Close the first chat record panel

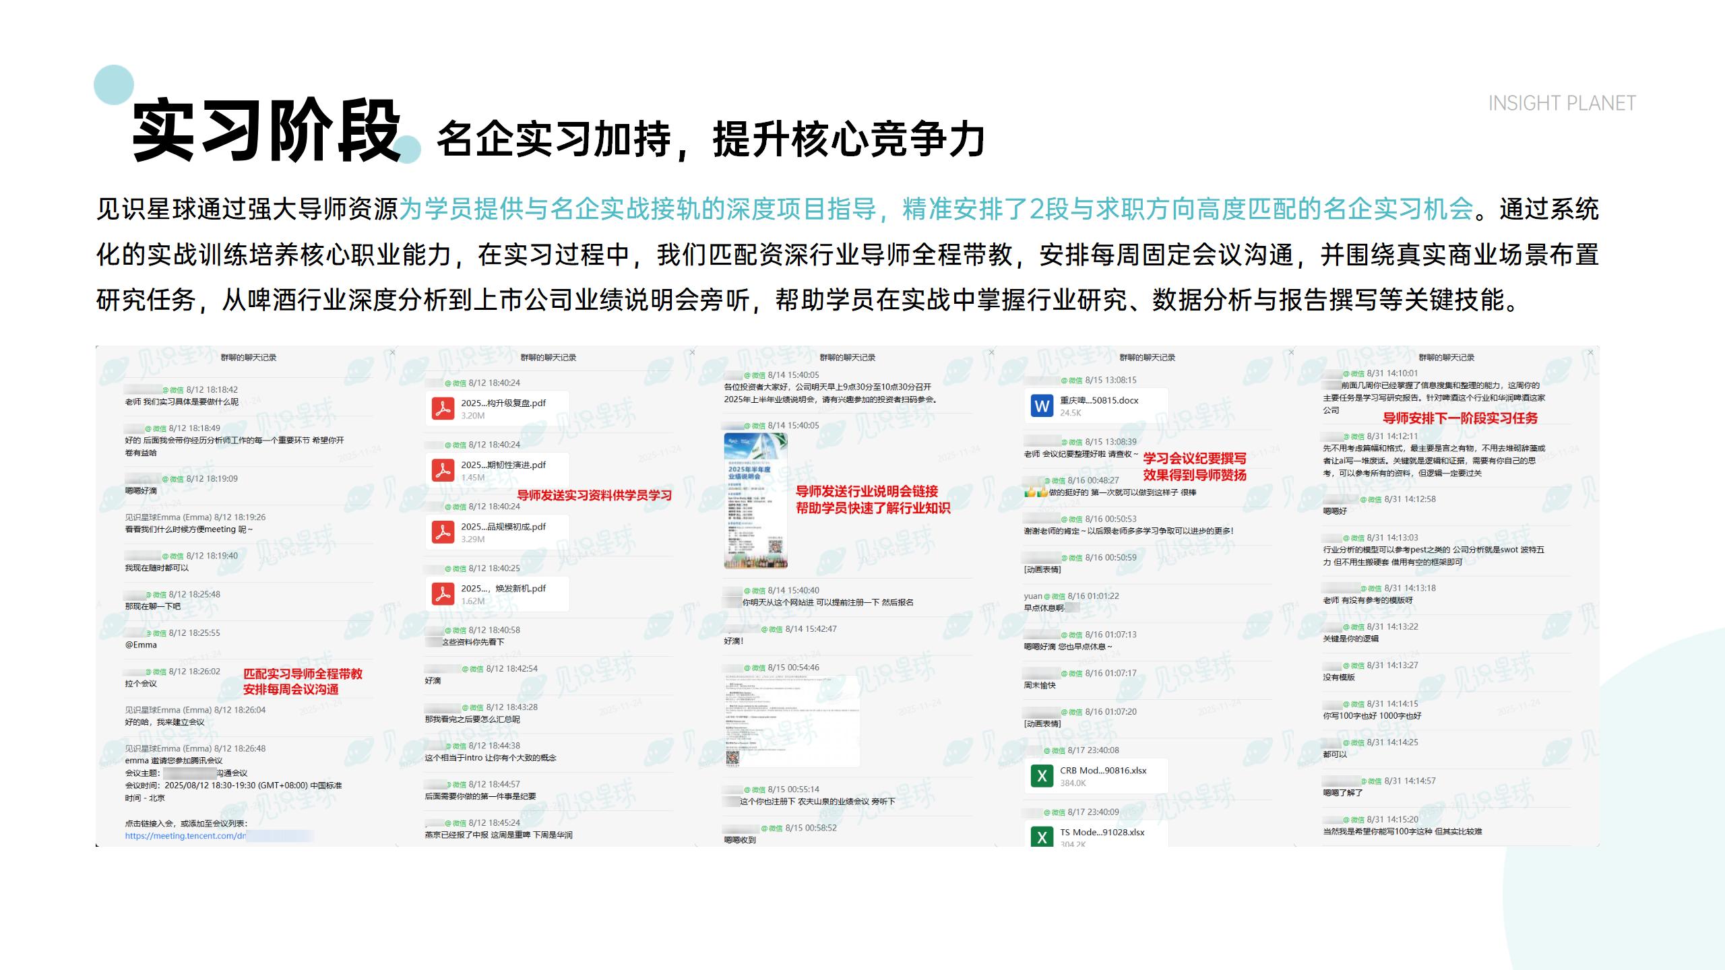click(393, 352)
